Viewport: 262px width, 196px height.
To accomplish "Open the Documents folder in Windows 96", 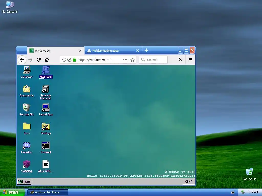I will [x=27, y=91].
